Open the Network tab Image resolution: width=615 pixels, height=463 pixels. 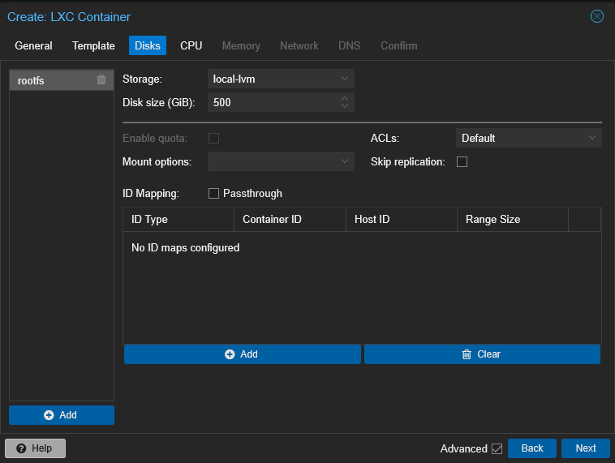click(299, 46)
